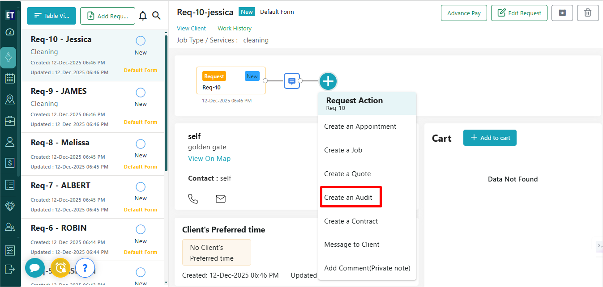This screenshot has width=603, height=287.
Task: Click the search magnifier icon
Action: tap(156, 16)
